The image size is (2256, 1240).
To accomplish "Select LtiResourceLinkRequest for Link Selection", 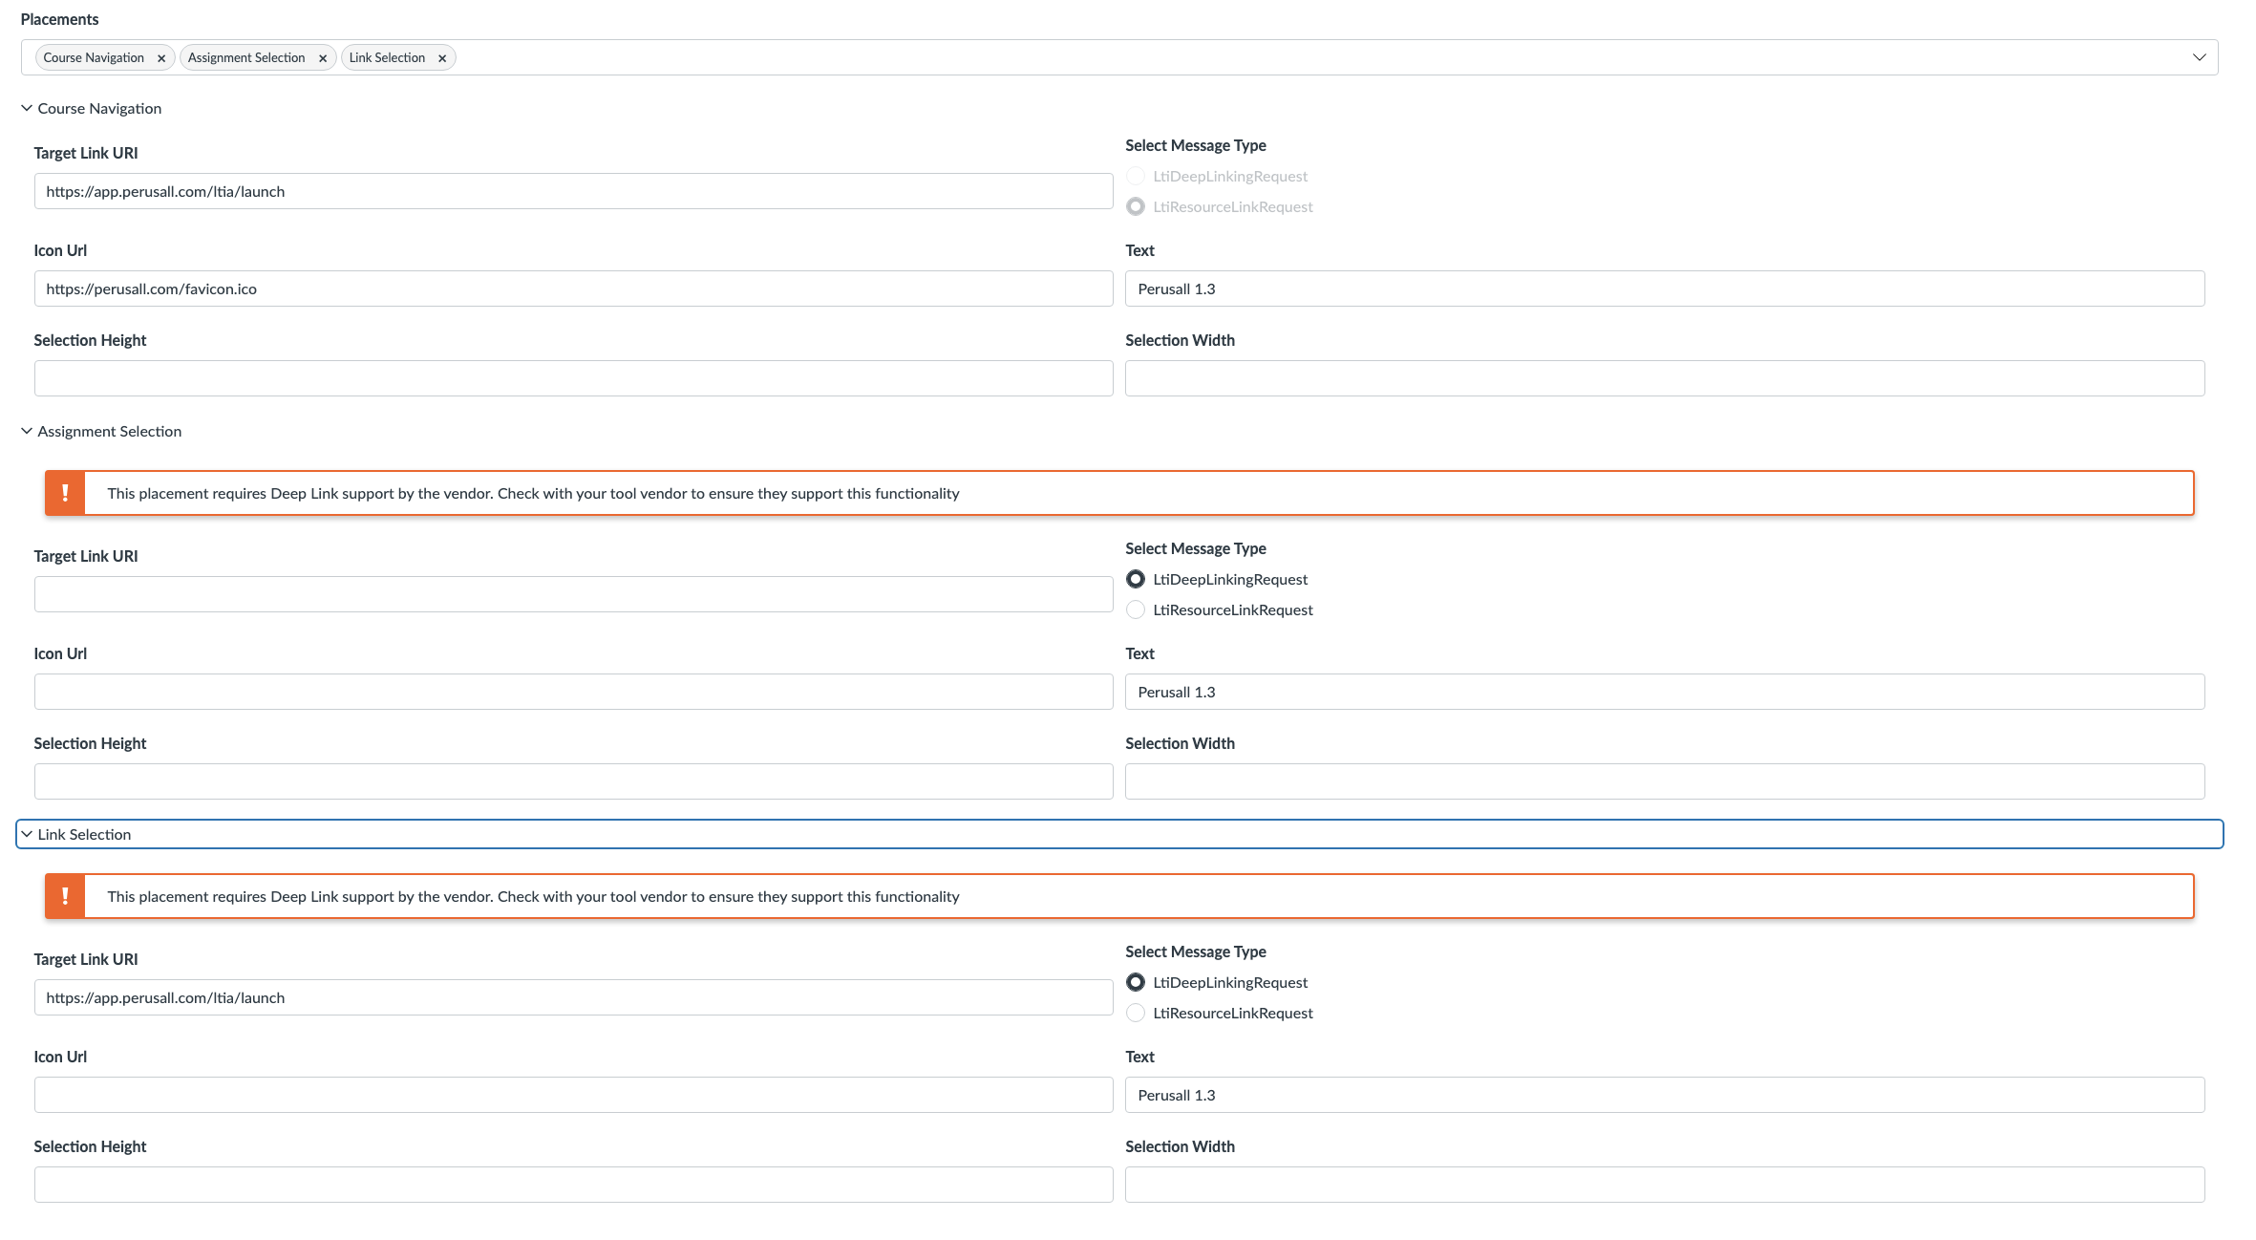I will 1136,1013.
